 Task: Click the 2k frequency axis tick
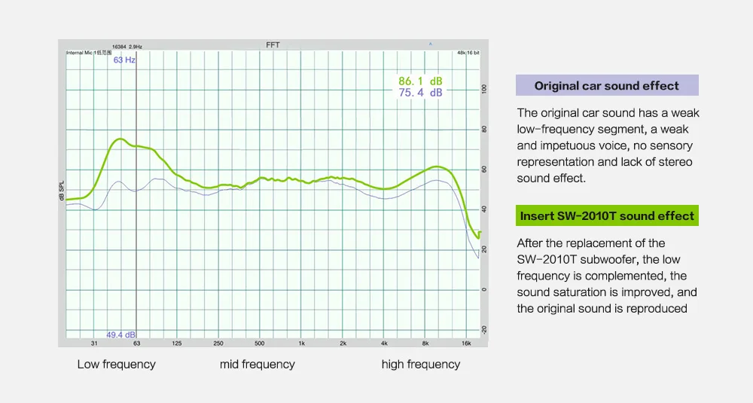coord(343,343)
